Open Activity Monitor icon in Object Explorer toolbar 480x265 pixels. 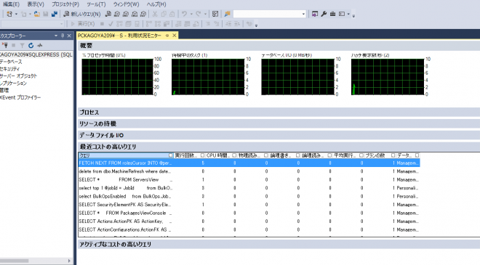click(x=40, y=46)
